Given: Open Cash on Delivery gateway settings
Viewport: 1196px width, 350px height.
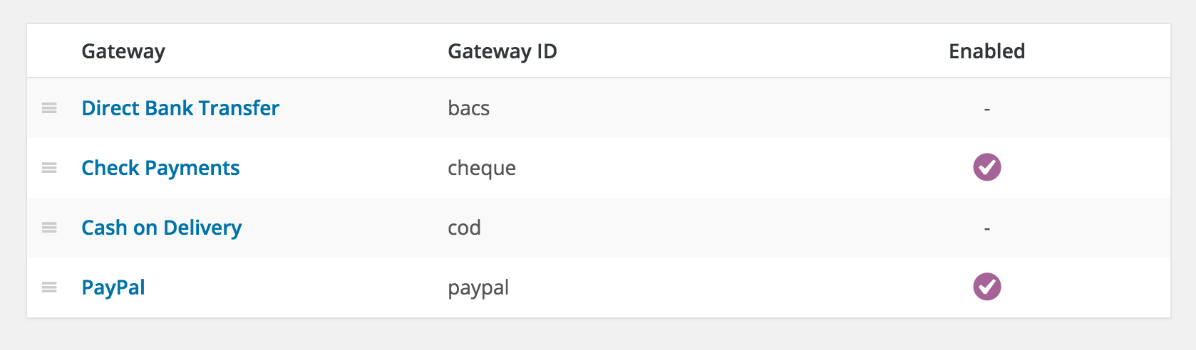Looking at the screenshot, I should 161,228.
